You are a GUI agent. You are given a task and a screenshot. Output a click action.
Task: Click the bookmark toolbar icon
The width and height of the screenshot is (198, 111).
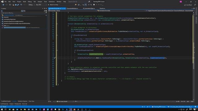pos(94,5)
